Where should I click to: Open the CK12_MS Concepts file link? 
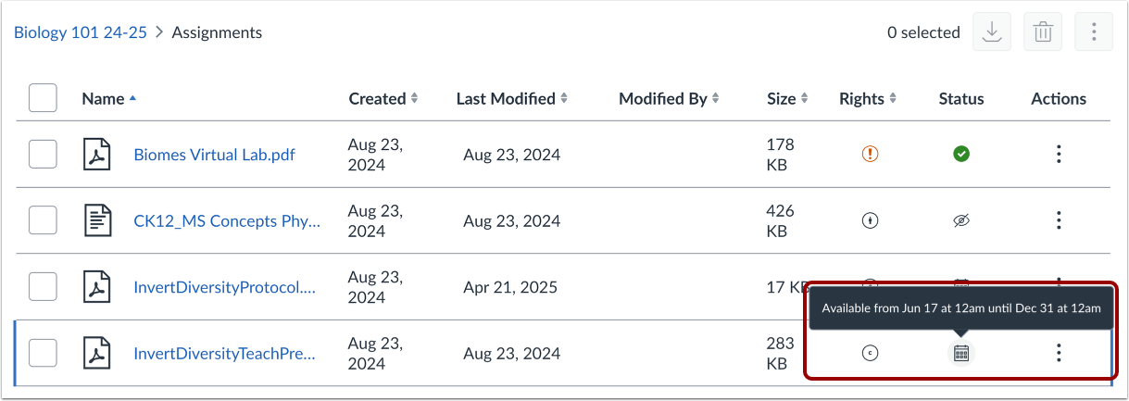point(227,220)
